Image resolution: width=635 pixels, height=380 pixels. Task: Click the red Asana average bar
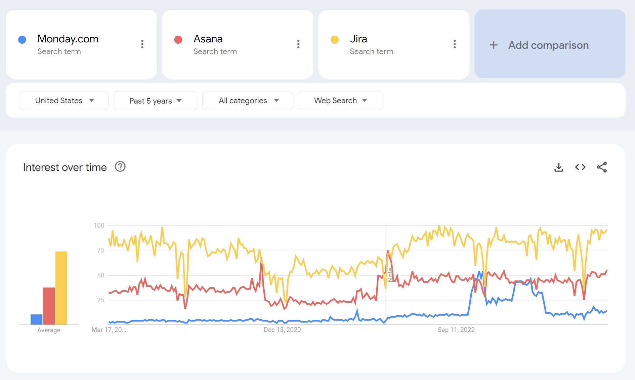point(49,306)
